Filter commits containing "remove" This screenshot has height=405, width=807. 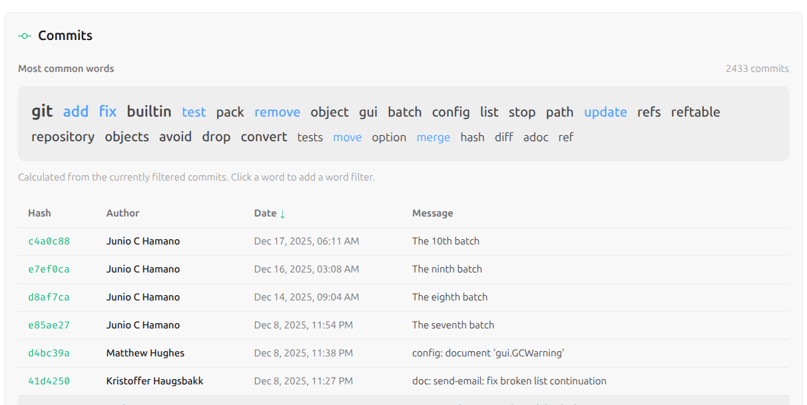[x=277, y=112]
